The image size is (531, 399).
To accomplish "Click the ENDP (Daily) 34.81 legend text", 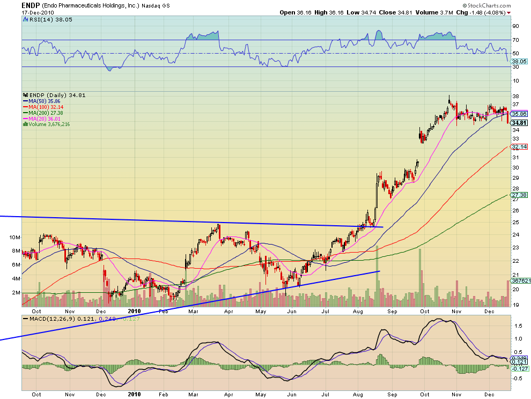I will pos(57,95).
